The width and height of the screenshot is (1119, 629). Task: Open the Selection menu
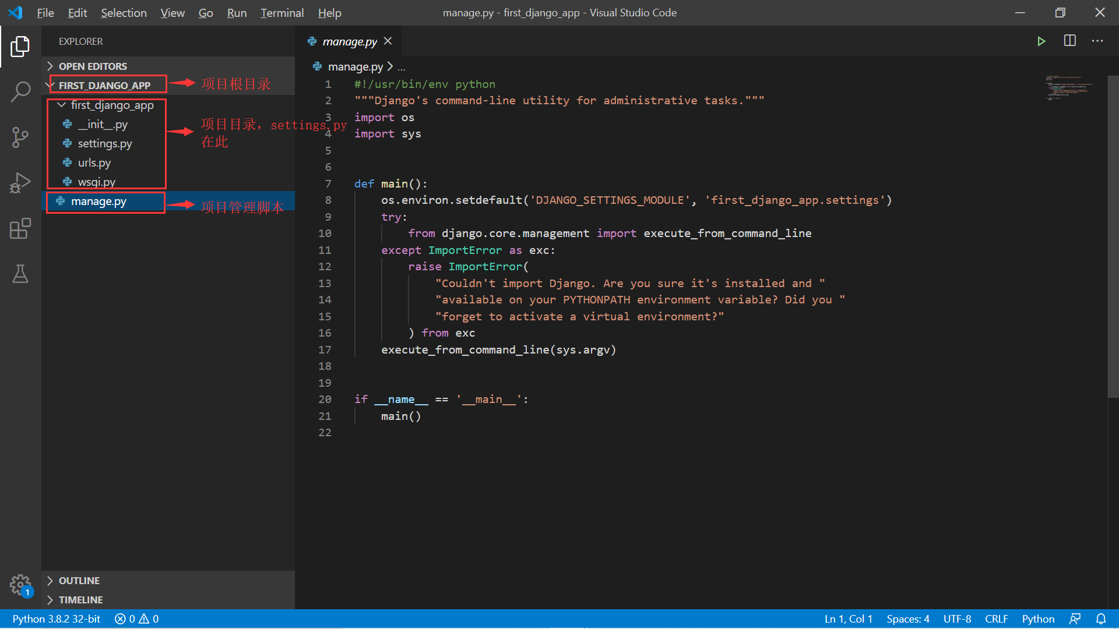pyautogui.click(x=124, y=13)
